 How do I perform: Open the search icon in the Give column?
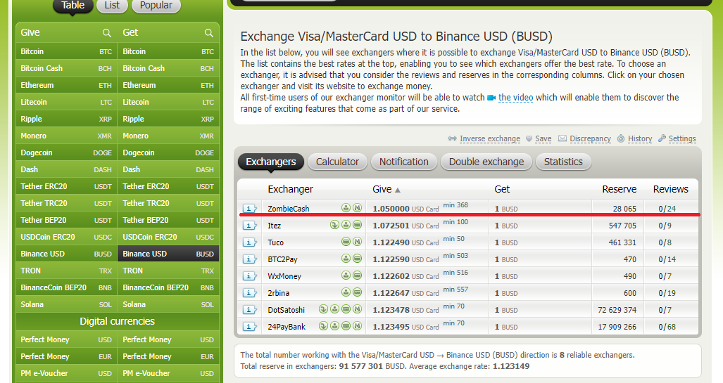tap(106, 33)
